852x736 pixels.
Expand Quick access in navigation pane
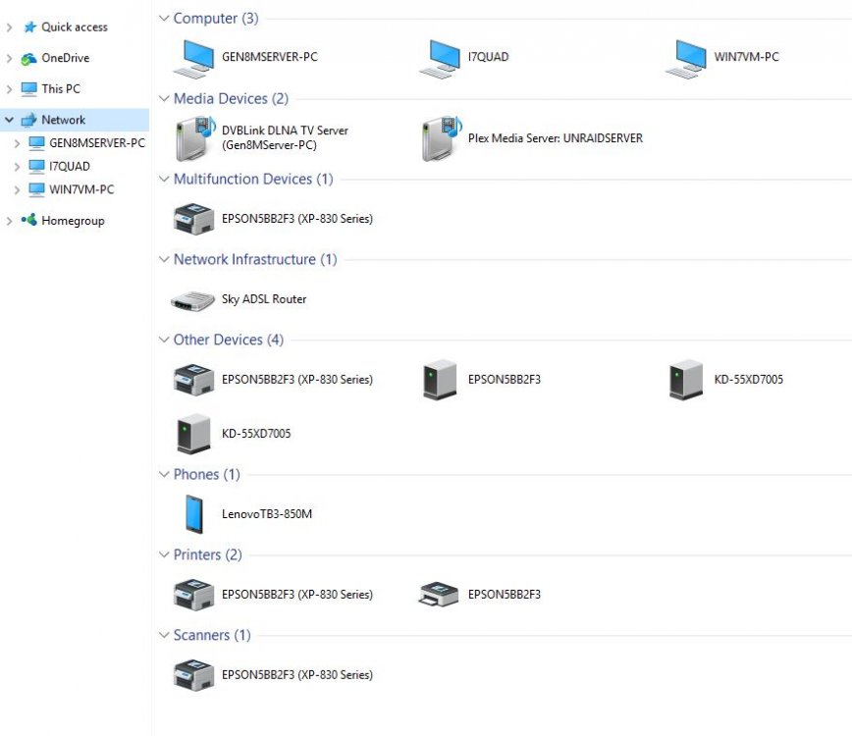(x=9, y=27)
